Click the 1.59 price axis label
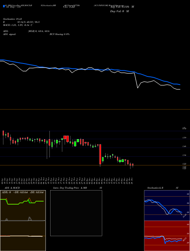 (x=184, y=138)
